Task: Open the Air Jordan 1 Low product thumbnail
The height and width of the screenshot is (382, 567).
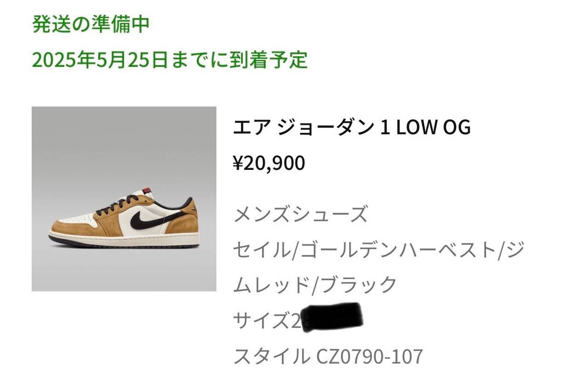Action: pos(124,199)
